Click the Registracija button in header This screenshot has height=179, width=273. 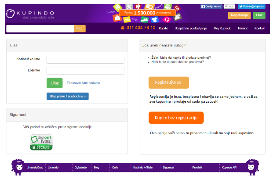tap(239, 15)
